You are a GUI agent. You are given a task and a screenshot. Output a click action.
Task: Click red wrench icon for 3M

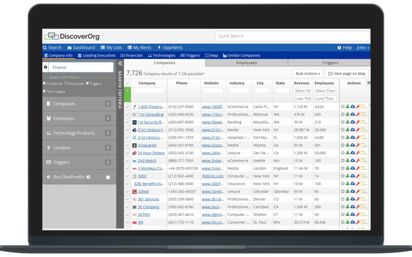(x=358, y=222)
